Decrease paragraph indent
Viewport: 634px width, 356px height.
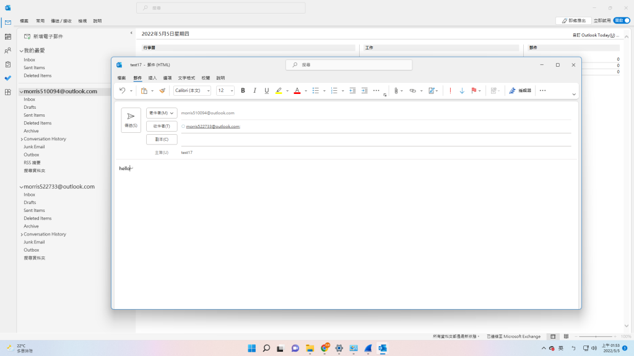pos(352,91)
